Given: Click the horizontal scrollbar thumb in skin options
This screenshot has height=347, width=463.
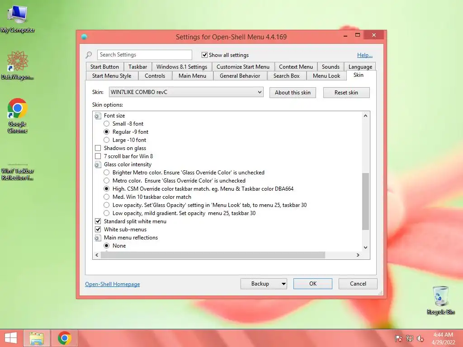Looking at the screenshot, I should tap(213, 255).
